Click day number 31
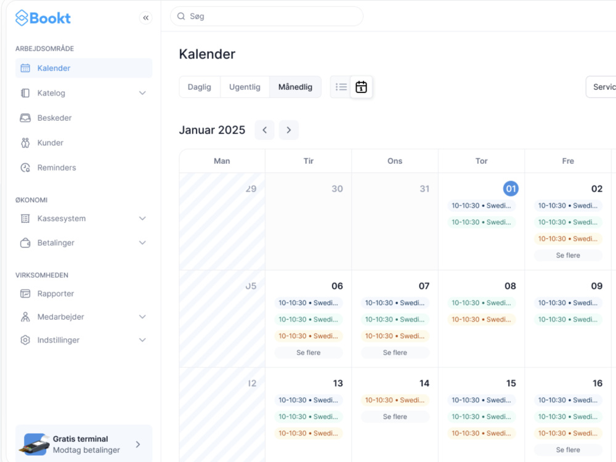This screenshot has width=616, height=462. (424, 188)
